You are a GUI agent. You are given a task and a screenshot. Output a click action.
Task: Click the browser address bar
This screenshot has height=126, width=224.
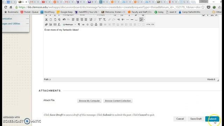109,7
